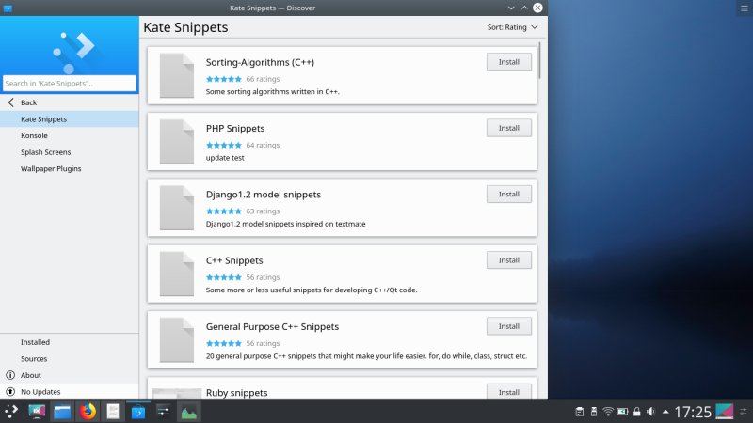
Task: Click the lock icon in system tray
Action: tap(637, 412)
